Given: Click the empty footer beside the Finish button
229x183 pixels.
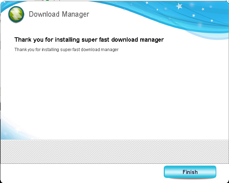Looking at the screenshot, I should [80, 172].
